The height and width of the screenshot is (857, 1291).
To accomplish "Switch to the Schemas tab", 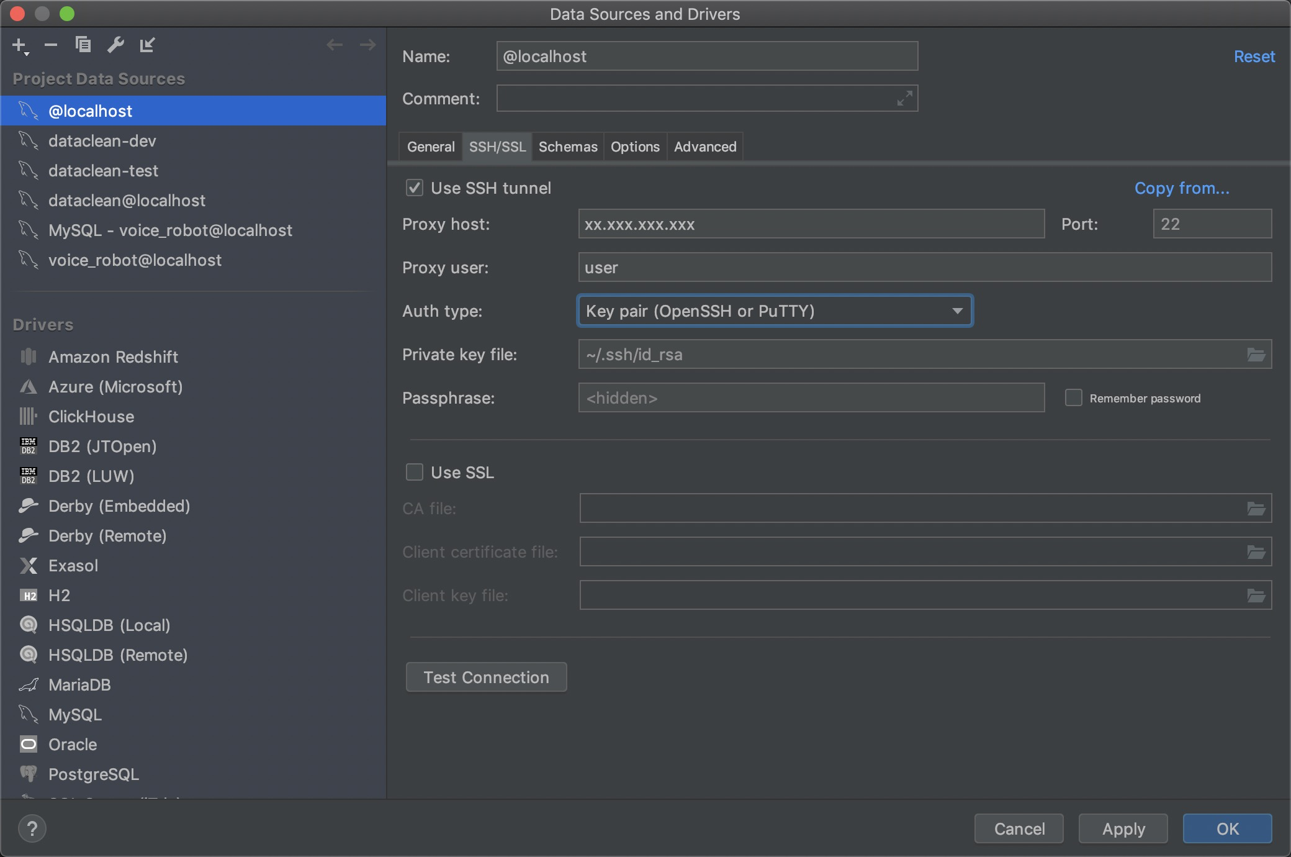I will [x=567, y=147].
